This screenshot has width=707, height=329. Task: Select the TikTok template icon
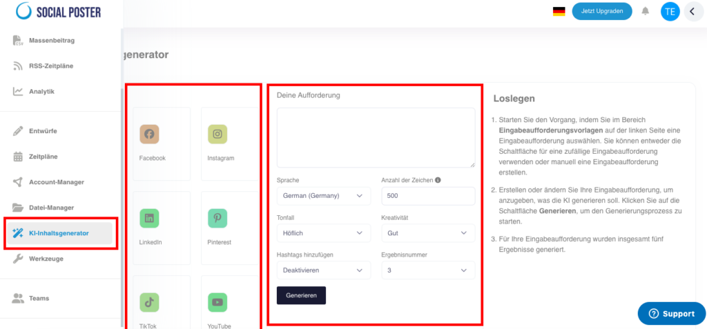click(149, 302)
